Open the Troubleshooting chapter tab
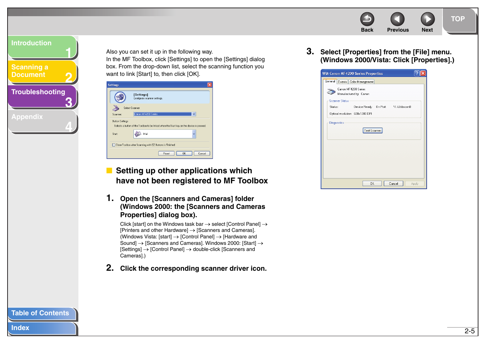The height and width of the screenshot is (343, 486). click(x=42, y=96)
